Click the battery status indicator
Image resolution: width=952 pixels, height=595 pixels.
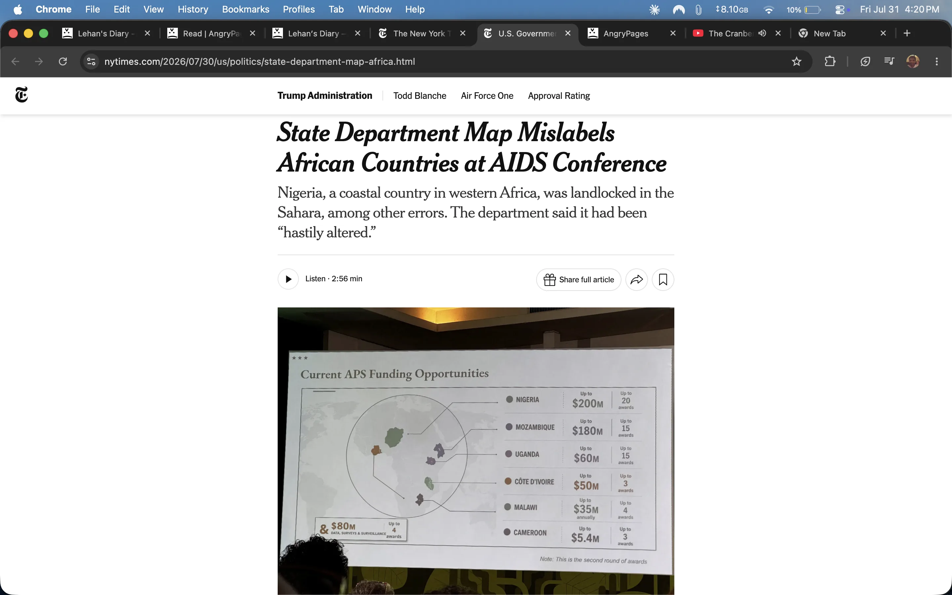tap(803, 10)
